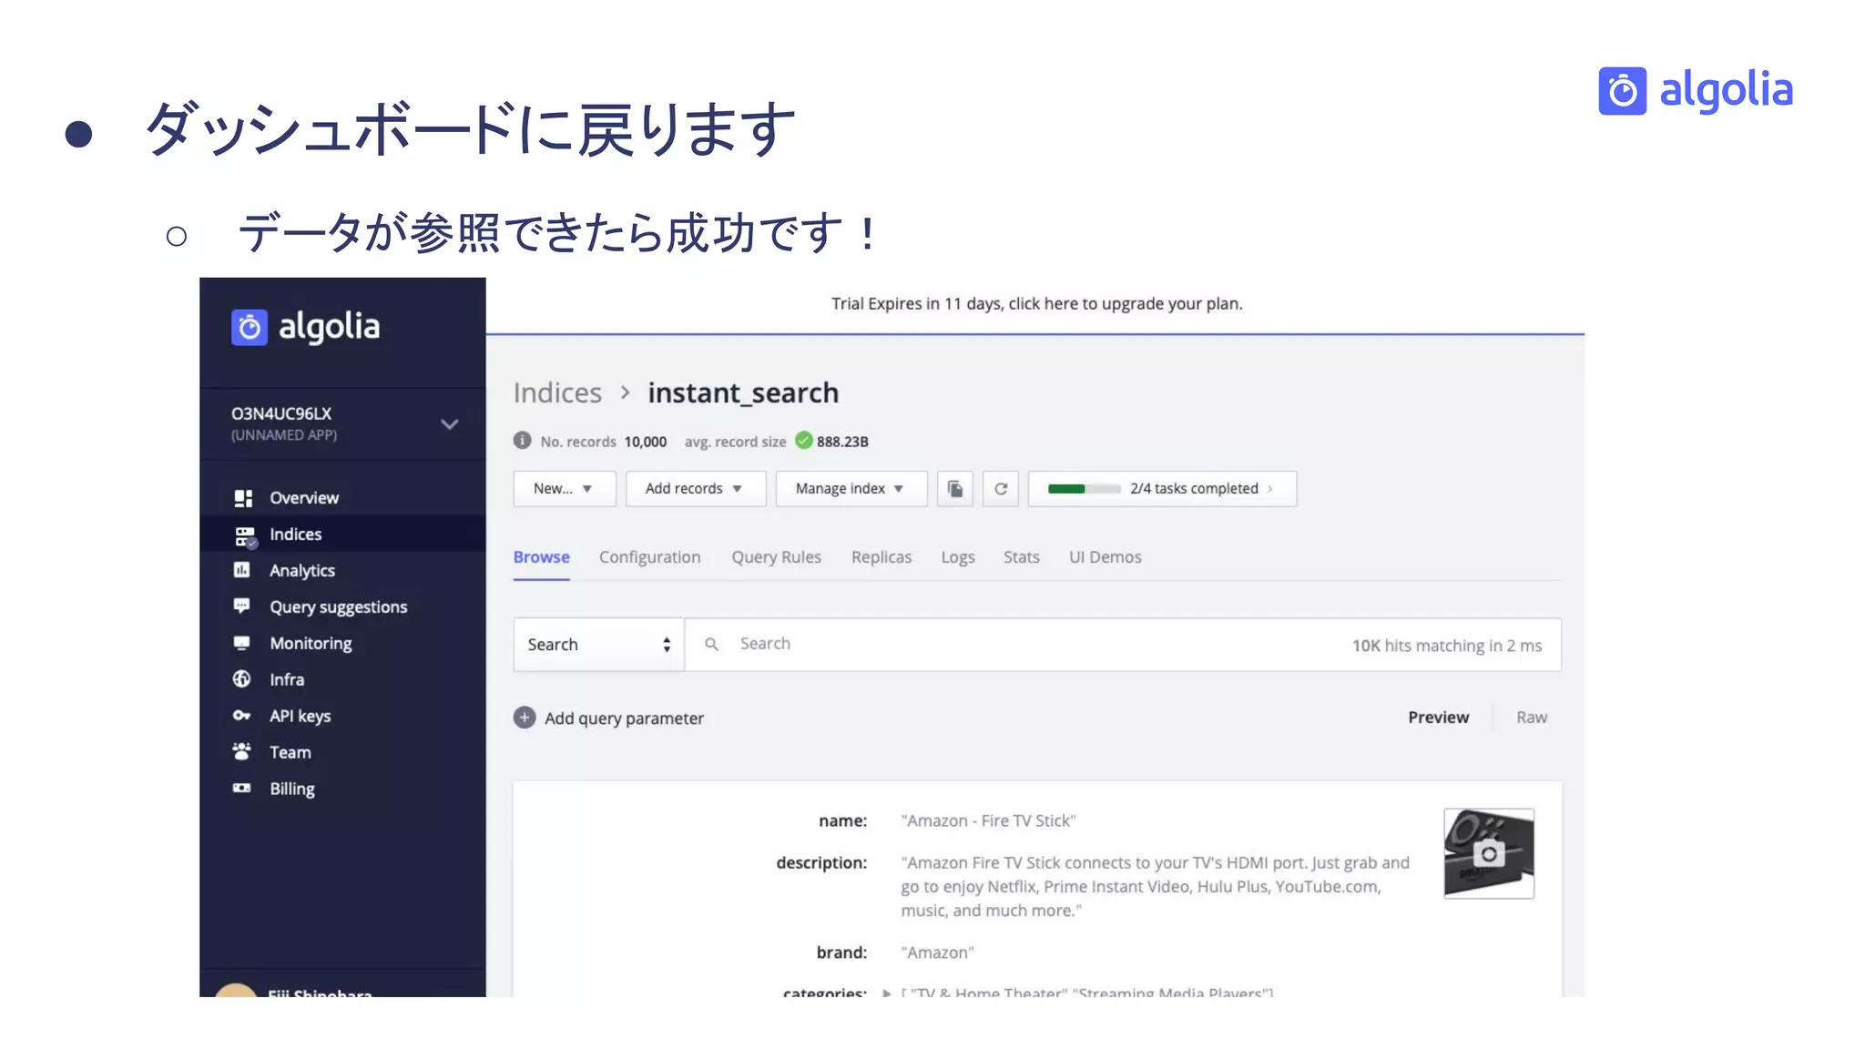Click the magnifier icon in search bar

coord(712,644)
